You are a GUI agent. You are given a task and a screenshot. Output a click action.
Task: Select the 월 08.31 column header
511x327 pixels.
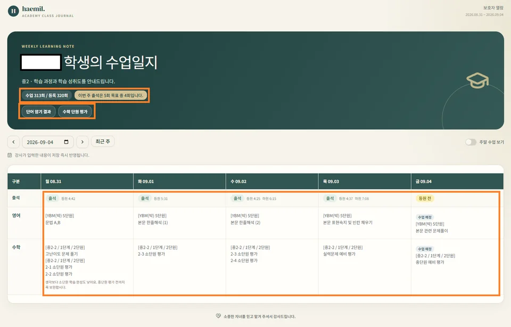pos(87,181)
